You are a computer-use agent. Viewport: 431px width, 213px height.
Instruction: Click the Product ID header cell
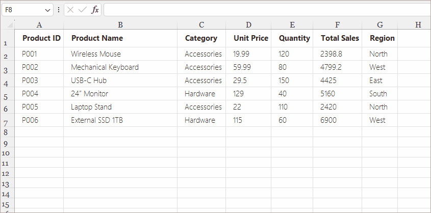[x=39, y=38]
